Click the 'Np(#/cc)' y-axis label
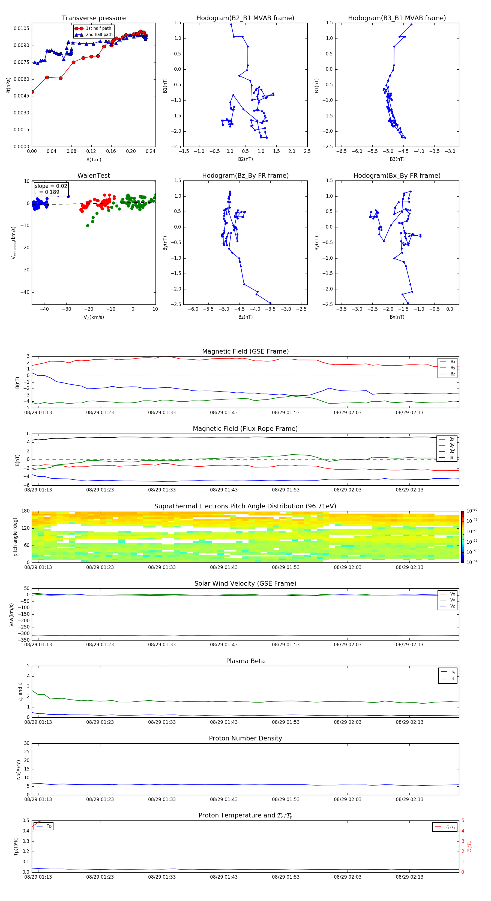The width and height of the screenshot is (491, 901). coord(19,769)
